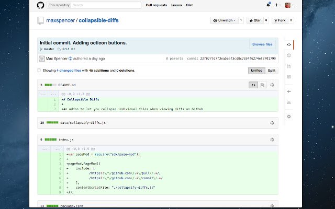Image resolution: width=335 pixels, height=209 pixels.
Task: Open the GitHub home logo
Action: pos(41,5)
